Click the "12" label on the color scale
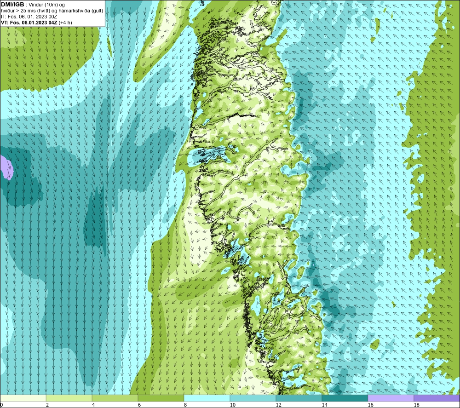This screenshot has width=460, height=408. pos(278,405)
